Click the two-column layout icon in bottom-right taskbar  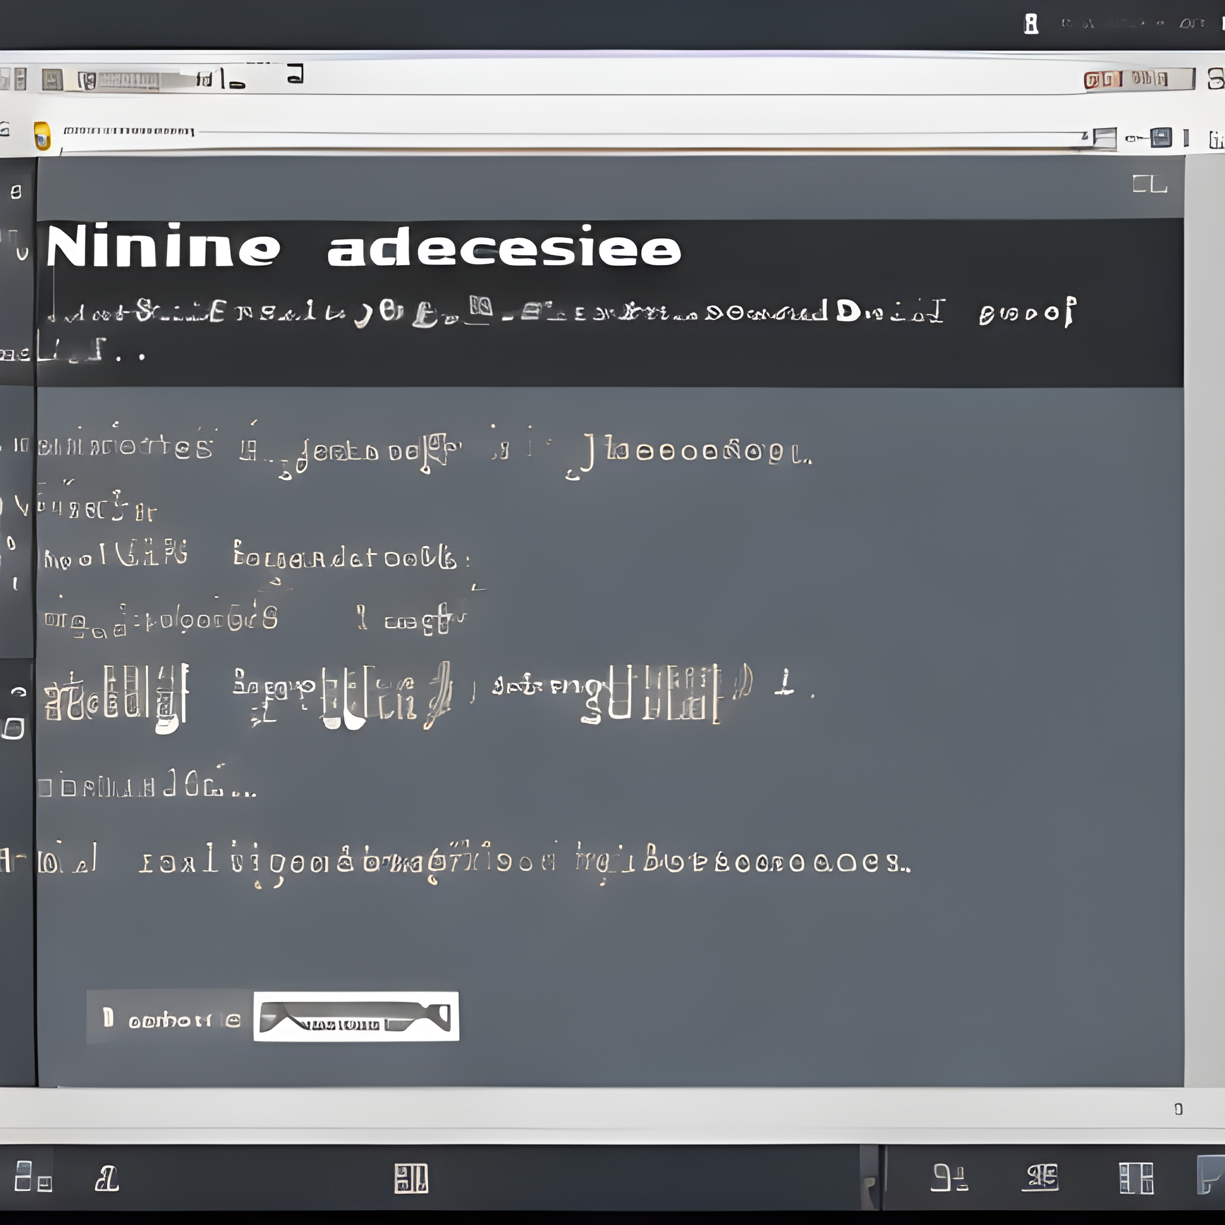tap(1136, 1178)
